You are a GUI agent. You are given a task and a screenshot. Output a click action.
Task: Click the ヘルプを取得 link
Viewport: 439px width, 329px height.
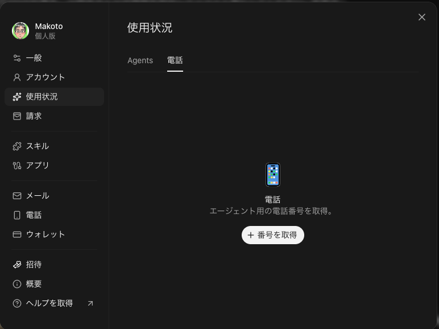tap(55, 303)
